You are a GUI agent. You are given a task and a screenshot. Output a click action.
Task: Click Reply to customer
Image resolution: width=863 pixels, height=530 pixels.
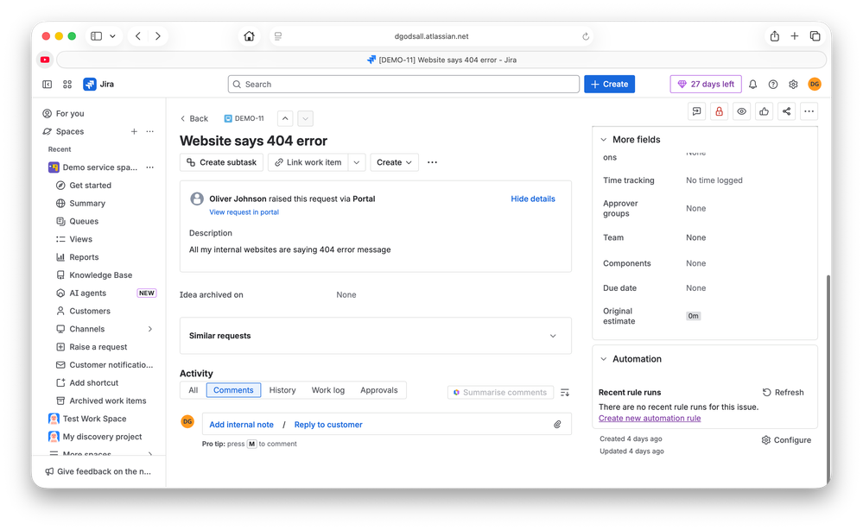tap(328, 425)
